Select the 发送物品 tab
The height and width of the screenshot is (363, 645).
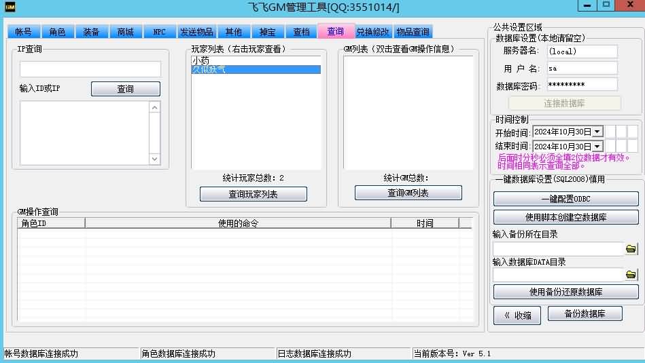(196, 32)
